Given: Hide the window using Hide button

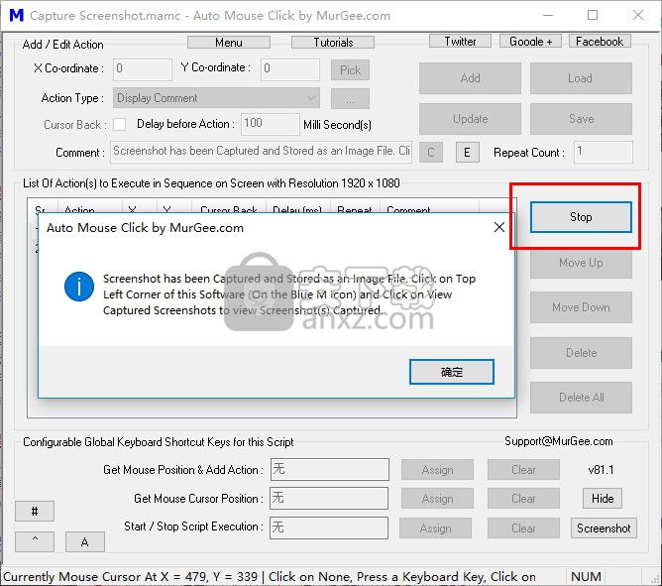Looking at the screenshot, I should pyautogui.click(x=603, y=499).
